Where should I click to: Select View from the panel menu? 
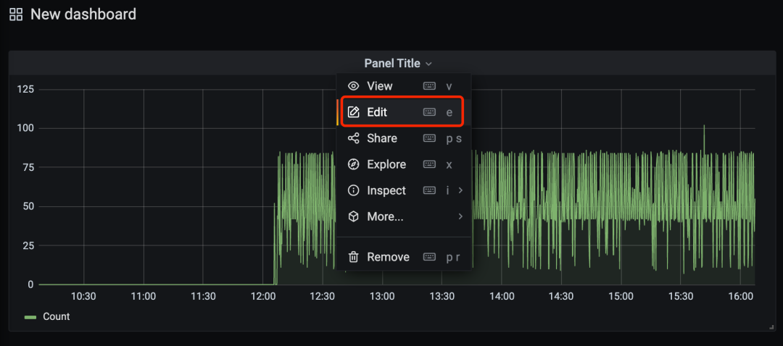pos(380,86)
